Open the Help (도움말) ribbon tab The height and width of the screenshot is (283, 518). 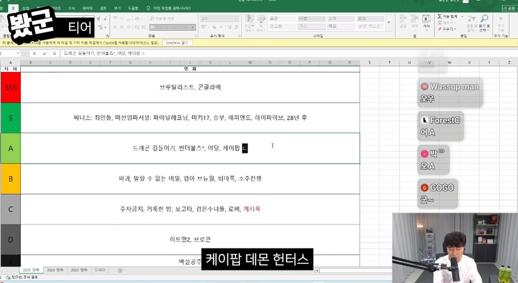(133, 8)
